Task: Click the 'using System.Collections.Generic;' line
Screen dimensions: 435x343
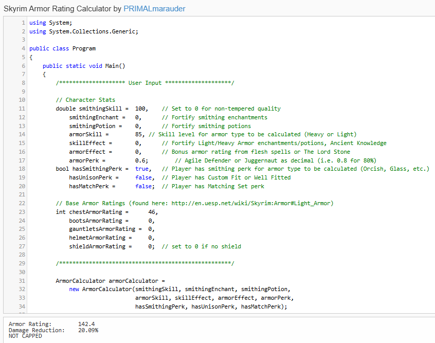Action: 84,31
